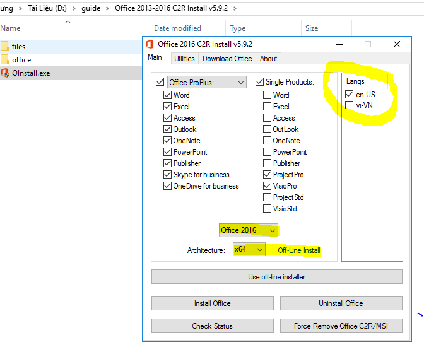424x347 pixels.
Task: Check the ProjectStd checkbox
Action: [x=267, y=197]
